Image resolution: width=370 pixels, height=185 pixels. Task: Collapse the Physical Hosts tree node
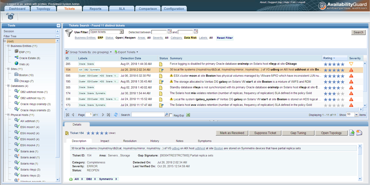pyautogui.click(x=9, y=115)
